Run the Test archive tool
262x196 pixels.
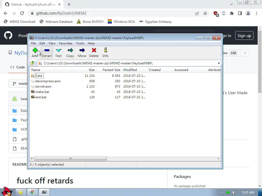pyautogui.click(x=59, y=53)
